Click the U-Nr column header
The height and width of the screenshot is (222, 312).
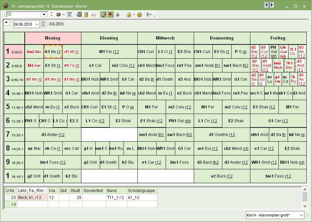[x=11, y=191]
